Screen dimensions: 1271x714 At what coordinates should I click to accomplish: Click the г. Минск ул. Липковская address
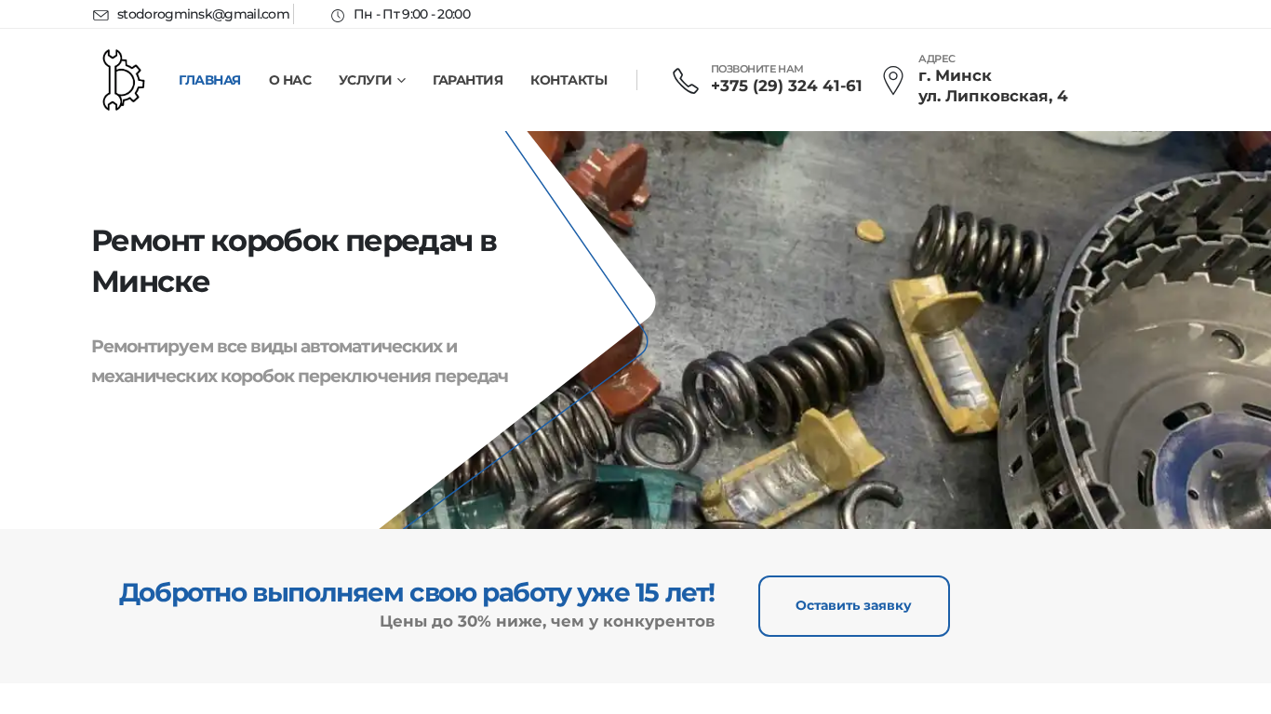click(993, 86)
